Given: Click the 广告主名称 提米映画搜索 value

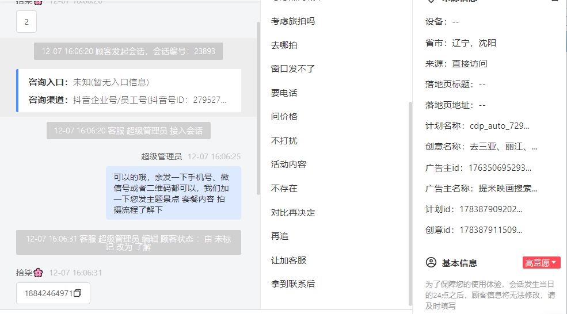Looking at the screenshot, I should [508, 188].
